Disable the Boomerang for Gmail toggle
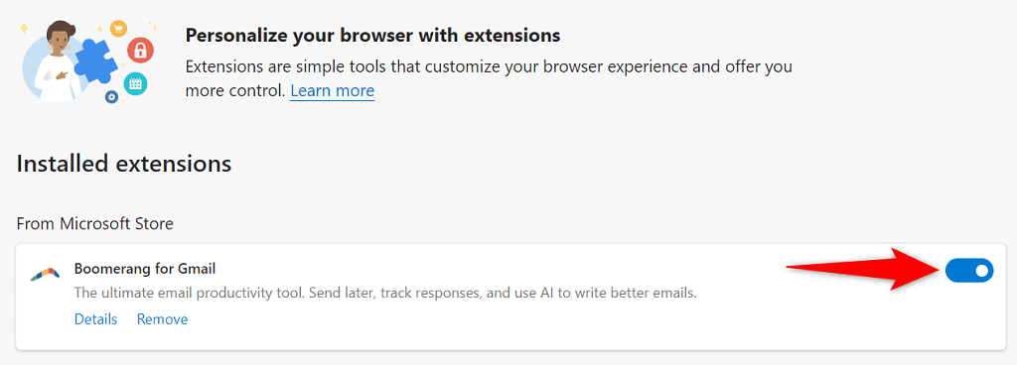The height and width of the screenshot is (365, 1017). click(969, 270)
